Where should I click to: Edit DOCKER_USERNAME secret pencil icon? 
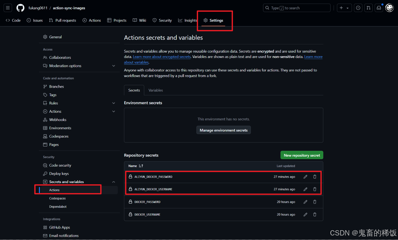coord(305,214)
